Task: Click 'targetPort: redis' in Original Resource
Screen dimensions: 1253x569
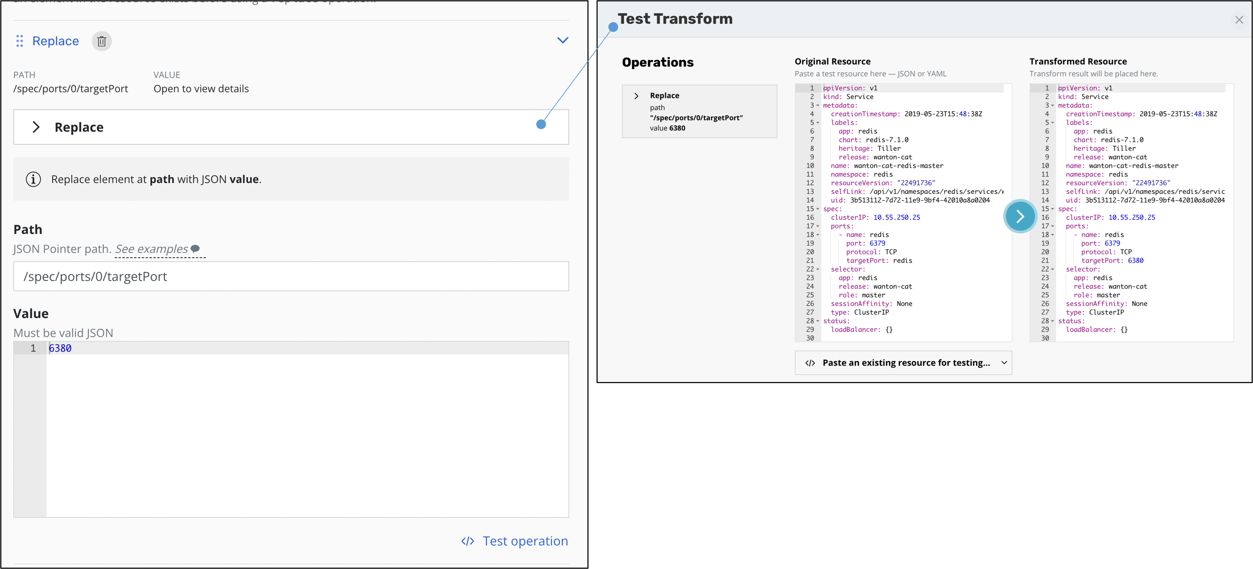Action: [879, 261]
